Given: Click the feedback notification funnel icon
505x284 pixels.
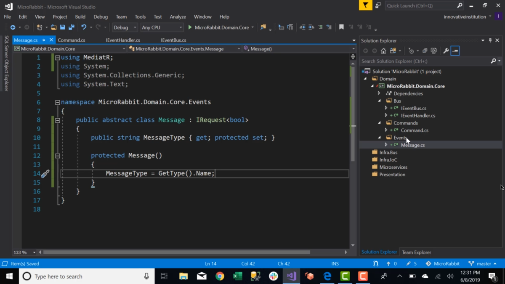Looking at the screenshot, I should pos(365,5).
